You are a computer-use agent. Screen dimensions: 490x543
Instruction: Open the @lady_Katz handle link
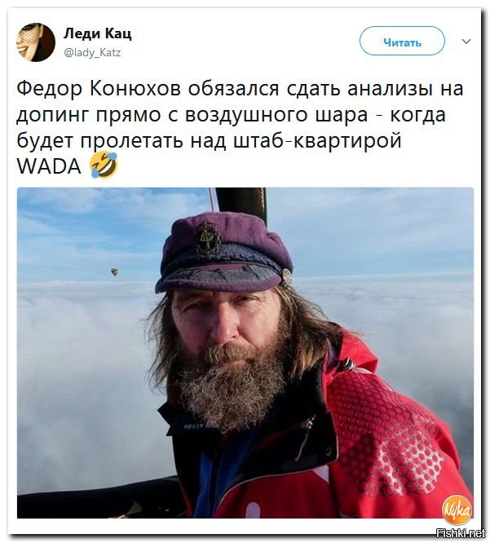coord(93,53)
